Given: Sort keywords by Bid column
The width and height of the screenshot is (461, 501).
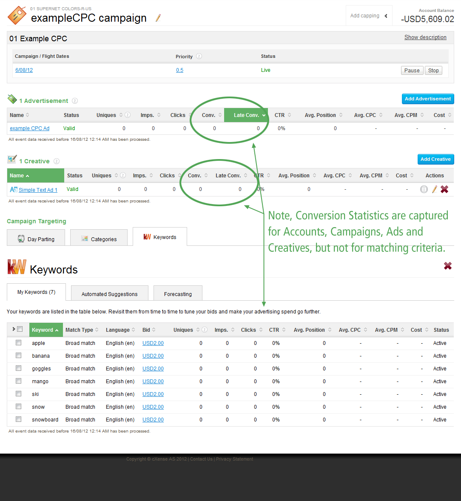Looking at the screenshot, I should point(149,330).
